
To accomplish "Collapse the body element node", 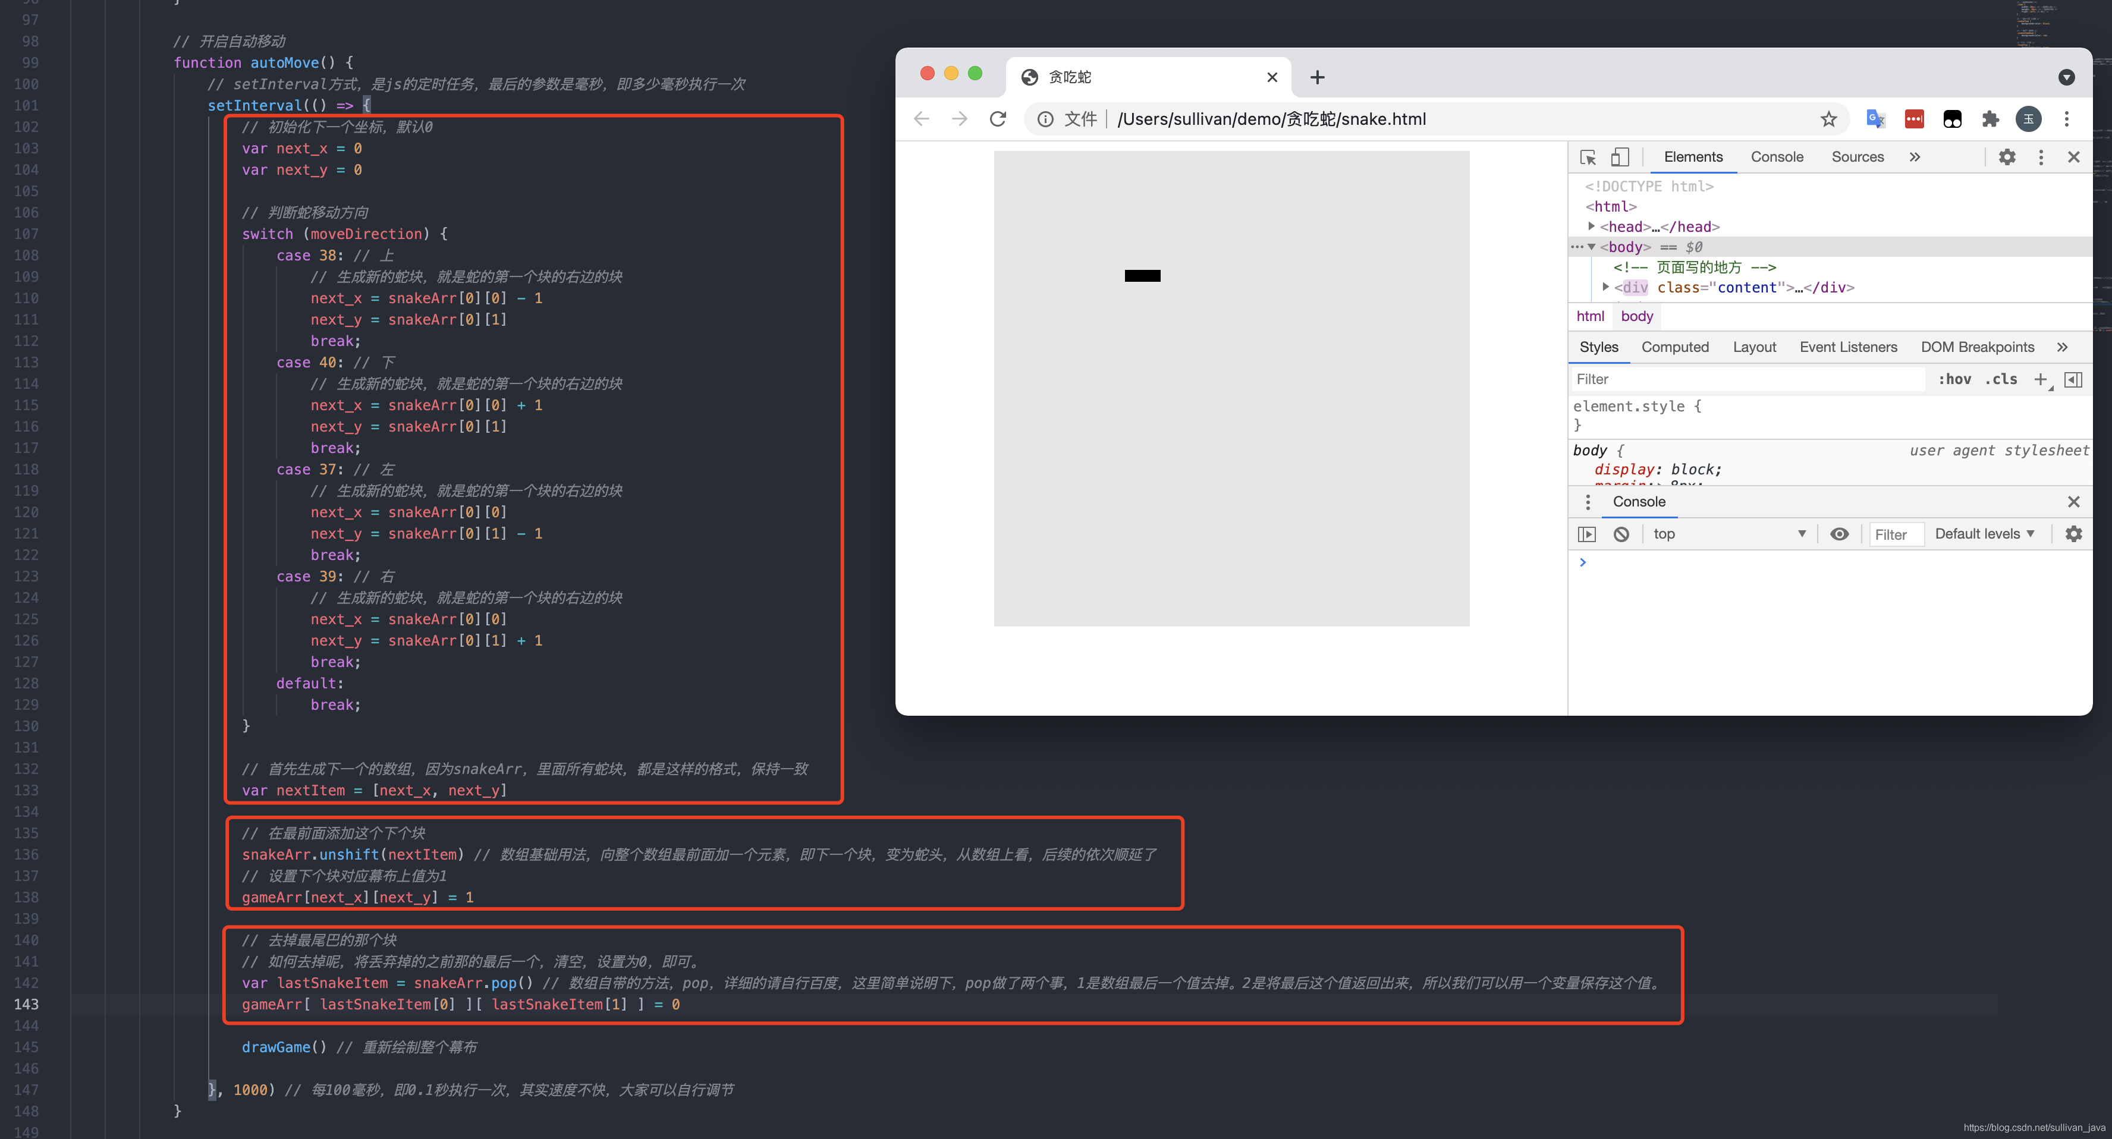I will pos(1591,247).
